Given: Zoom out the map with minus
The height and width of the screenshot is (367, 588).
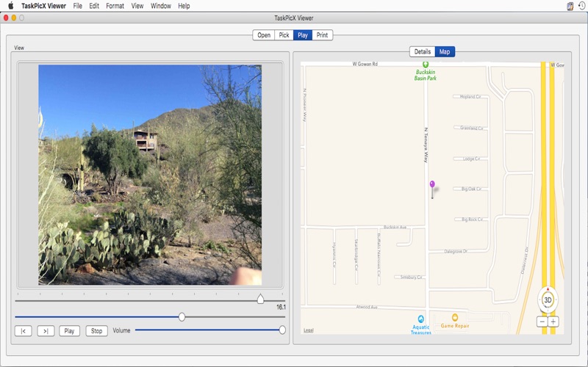Looking at the screenshot, I should coord(542,321).
